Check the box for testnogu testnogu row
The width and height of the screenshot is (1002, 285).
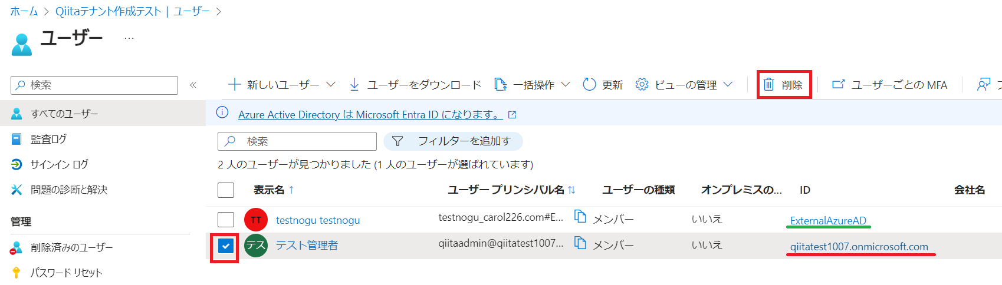pyautogui.click(x=226, y=220)
